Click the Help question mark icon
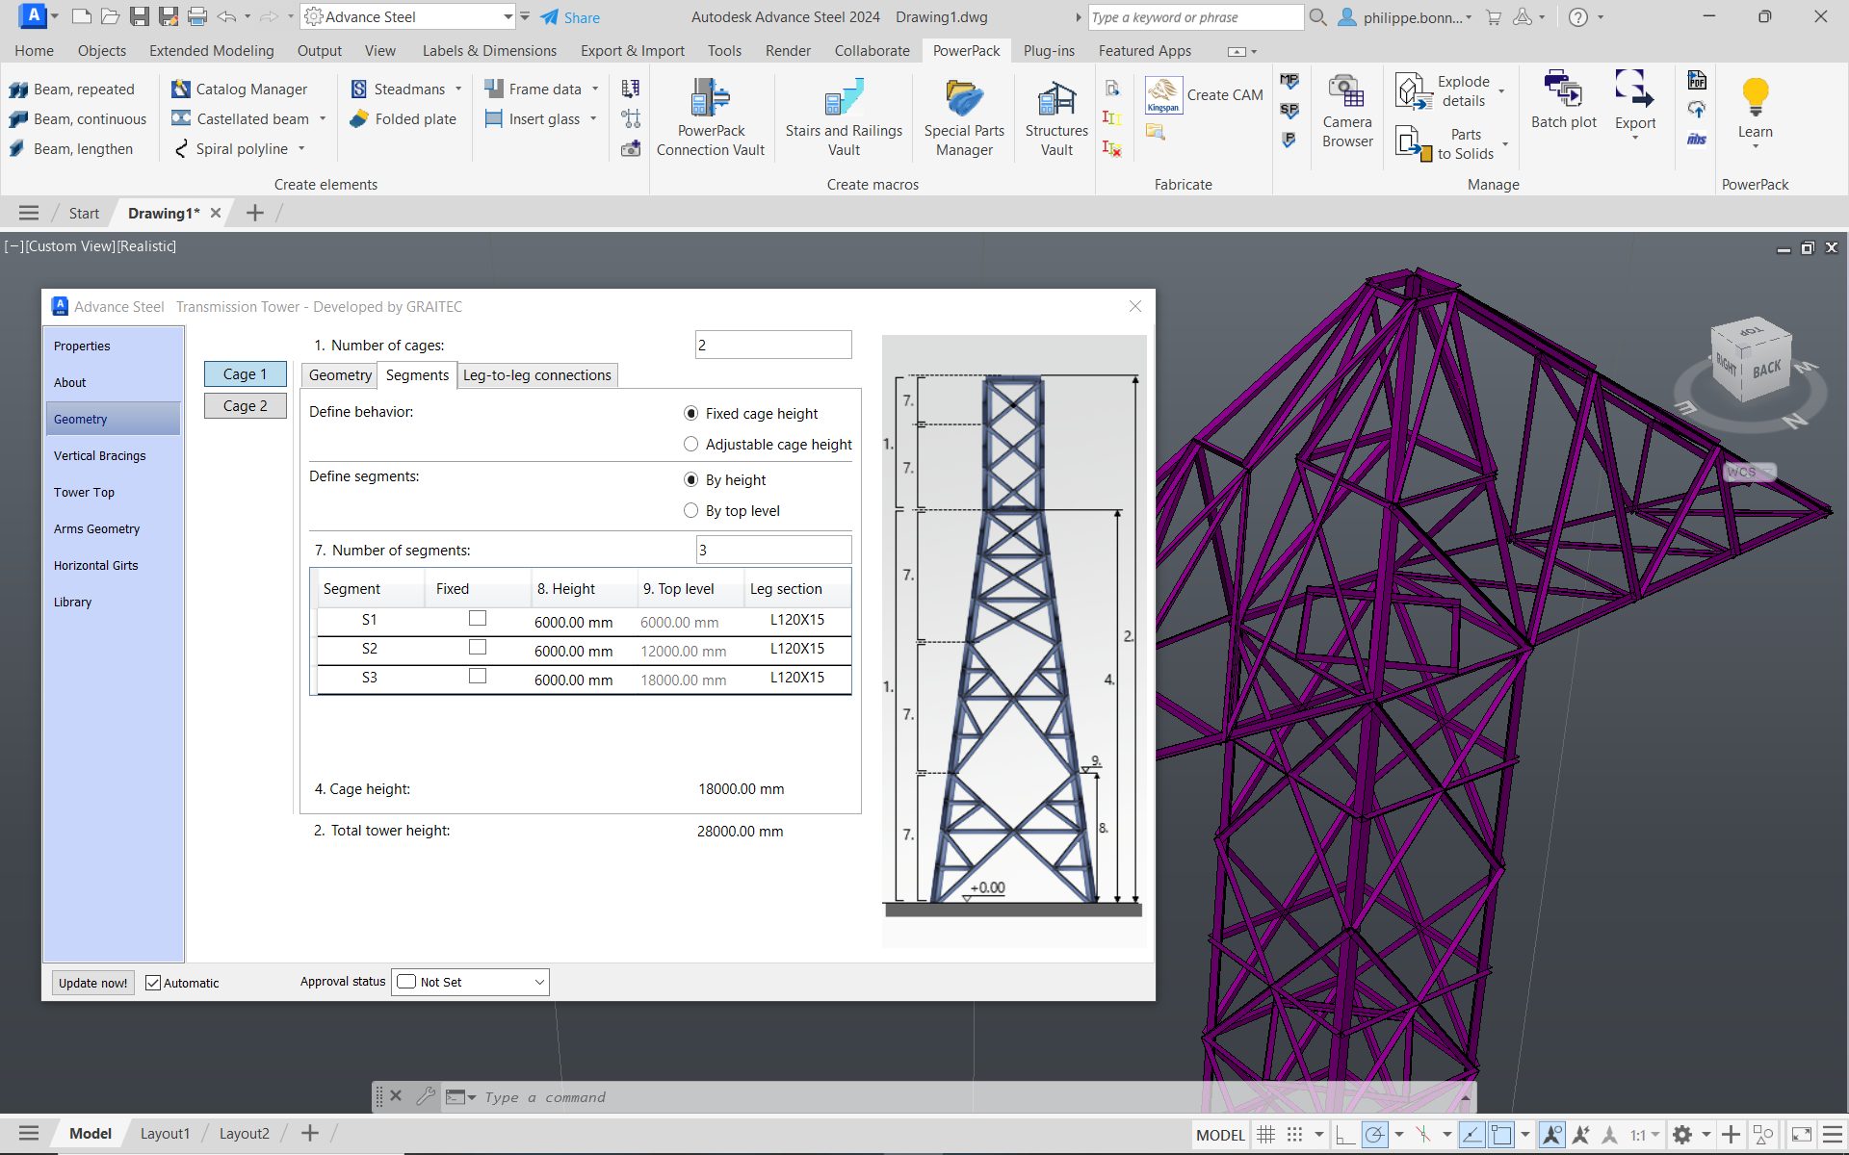1849x1155 pixels. tap(1577, 17)
